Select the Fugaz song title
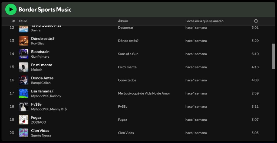Screen dimensions: 277x143 (36, 117)
